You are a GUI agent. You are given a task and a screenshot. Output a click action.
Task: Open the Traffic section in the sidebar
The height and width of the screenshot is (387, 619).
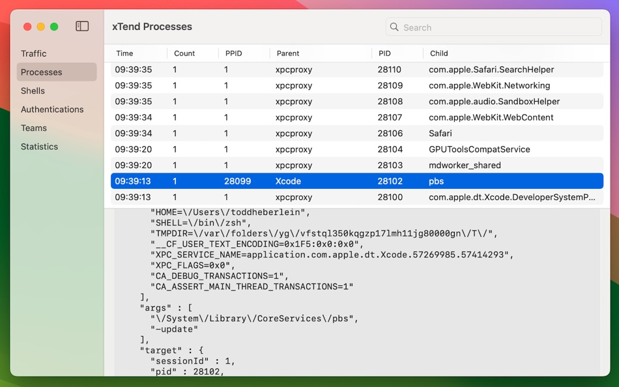coord(34,53)
